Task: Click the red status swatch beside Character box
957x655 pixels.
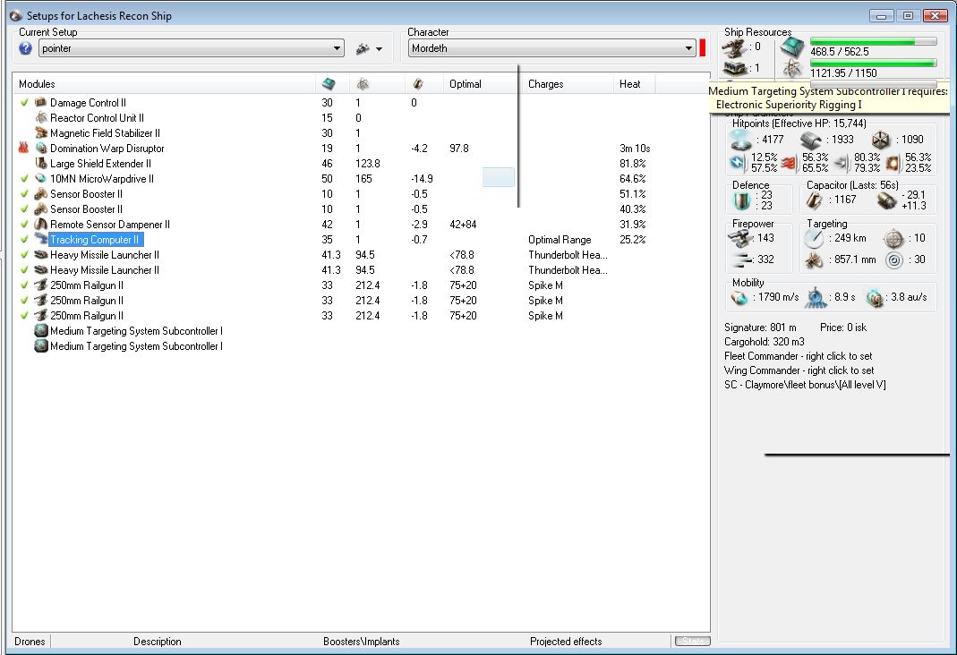Action: (x=703, y=47)
